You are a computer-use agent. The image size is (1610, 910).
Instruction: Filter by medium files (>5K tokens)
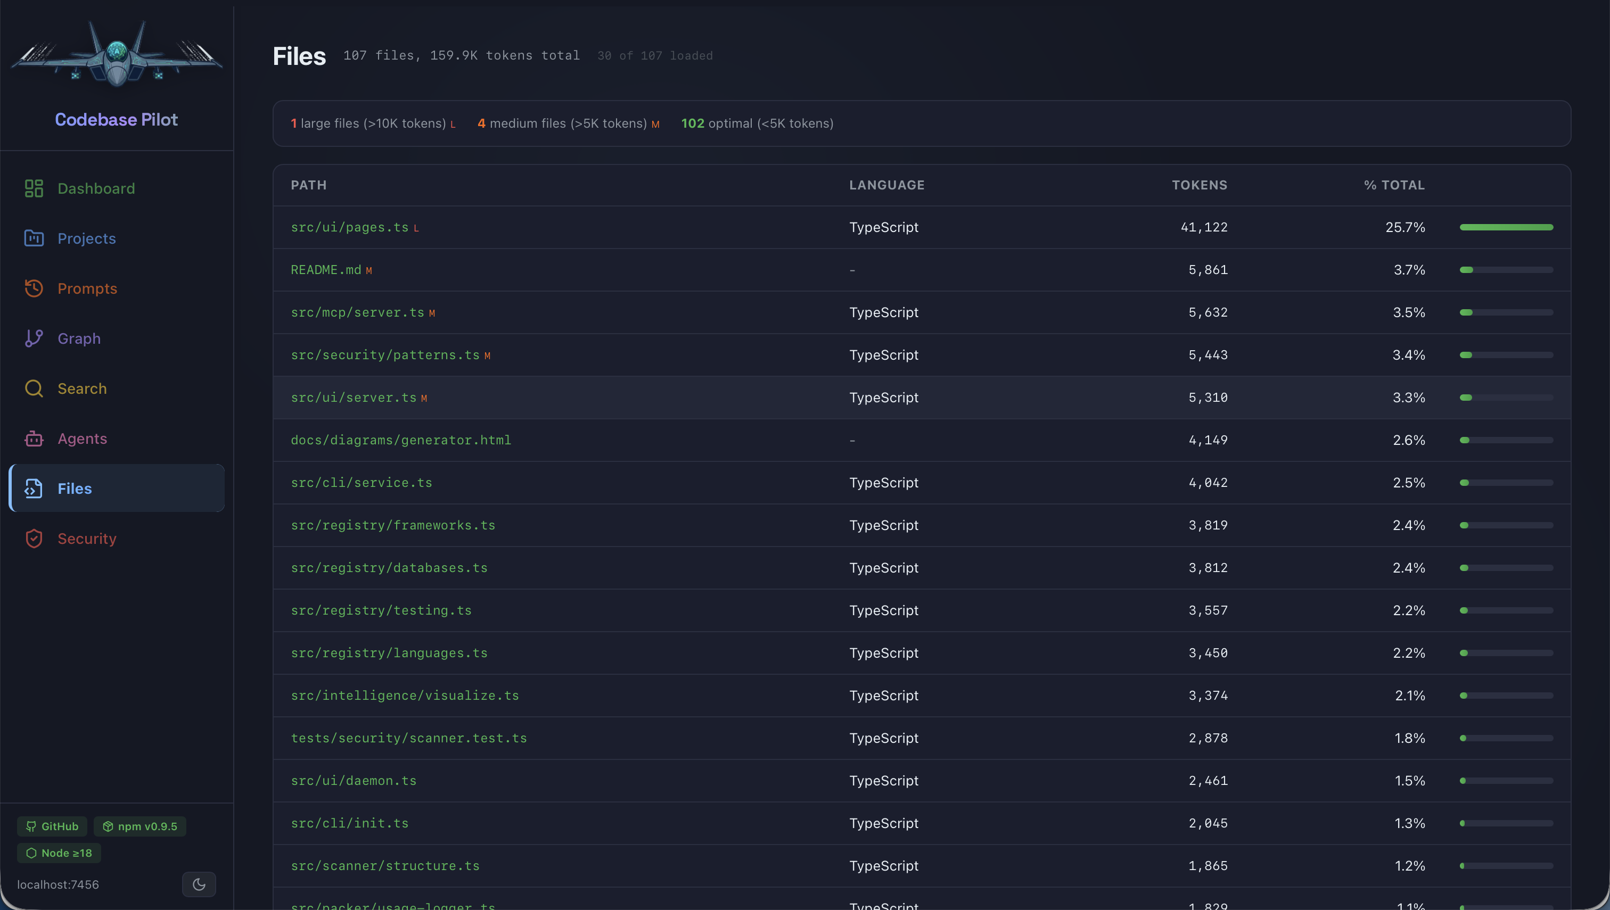tap(566, 123)
